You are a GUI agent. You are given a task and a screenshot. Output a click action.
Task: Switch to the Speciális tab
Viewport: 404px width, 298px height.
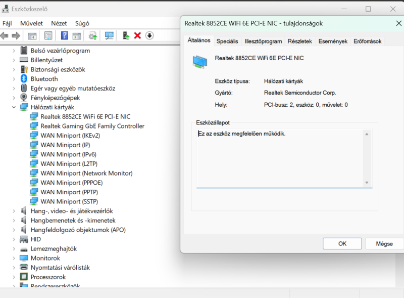coord(227,41)
